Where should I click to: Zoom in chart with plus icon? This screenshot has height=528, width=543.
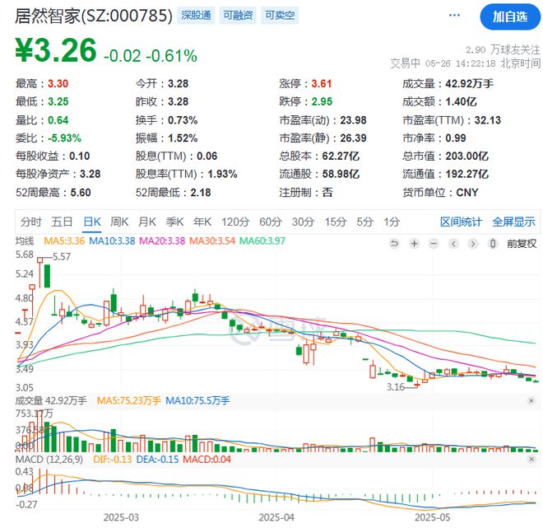(414, 244)
